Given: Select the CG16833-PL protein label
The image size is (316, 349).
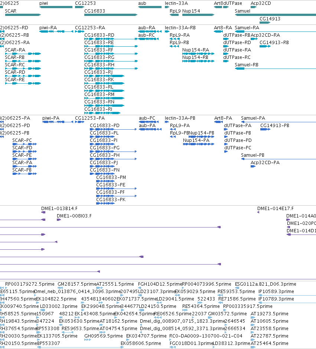Looking at the screenshot, I should [104, 133].
